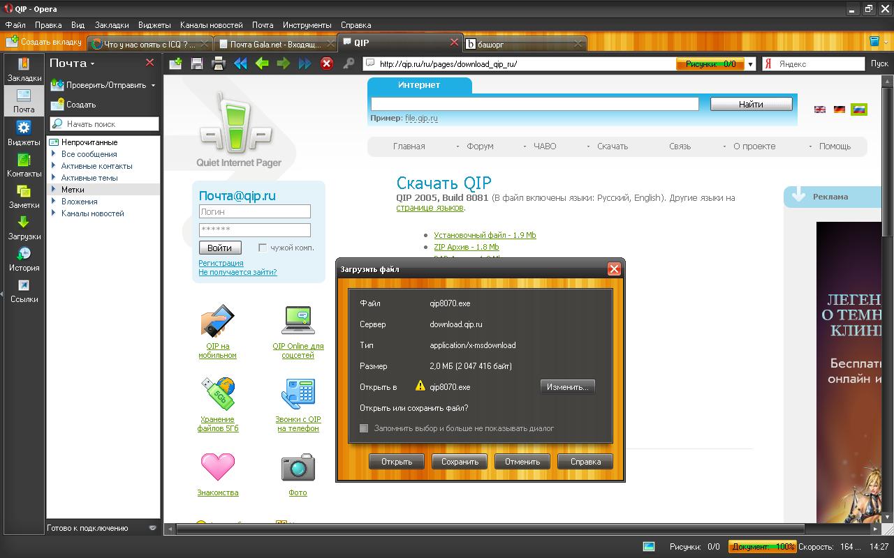The width and height of the screenshot is (894, 558).
Task: Open the address bar dropdown arrow
Action: 751,64
